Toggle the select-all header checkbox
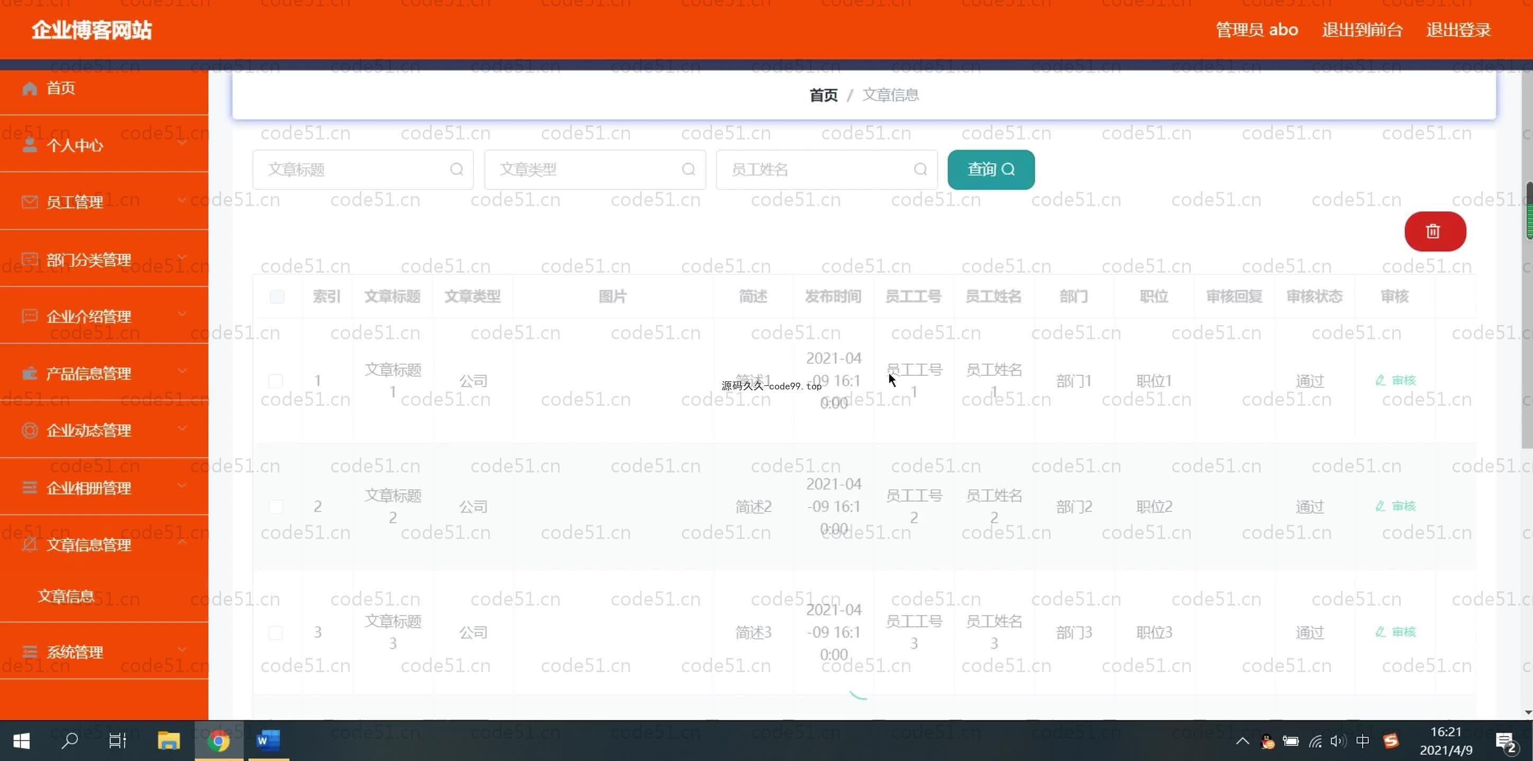Viewport: 1533px width, 761px height. pyautogui.click(x=277, y=296)
